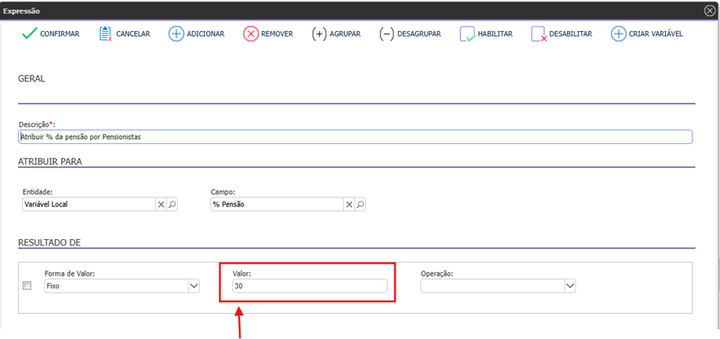The width and height of the screenshot is (720, 339).
Task: Open the Campo search magnifier
Action: click(360, 205)
